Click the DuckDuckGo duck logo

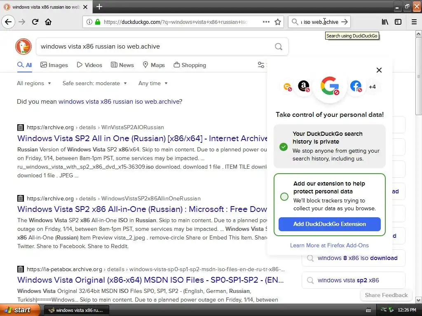[x=23, y=46]
